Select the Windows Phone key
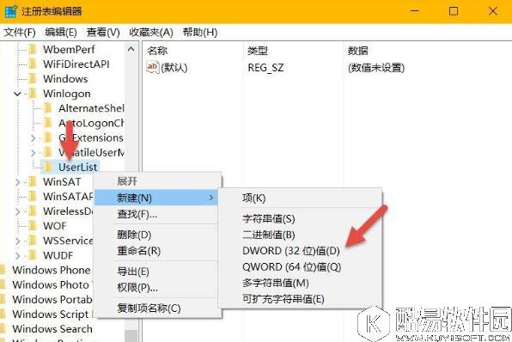Viewport: 512px width, 342px height. click(x=52, y=270)
